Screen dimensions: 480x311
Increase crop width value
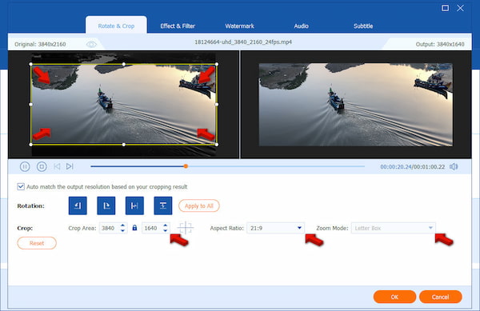(x=122, y=225)
